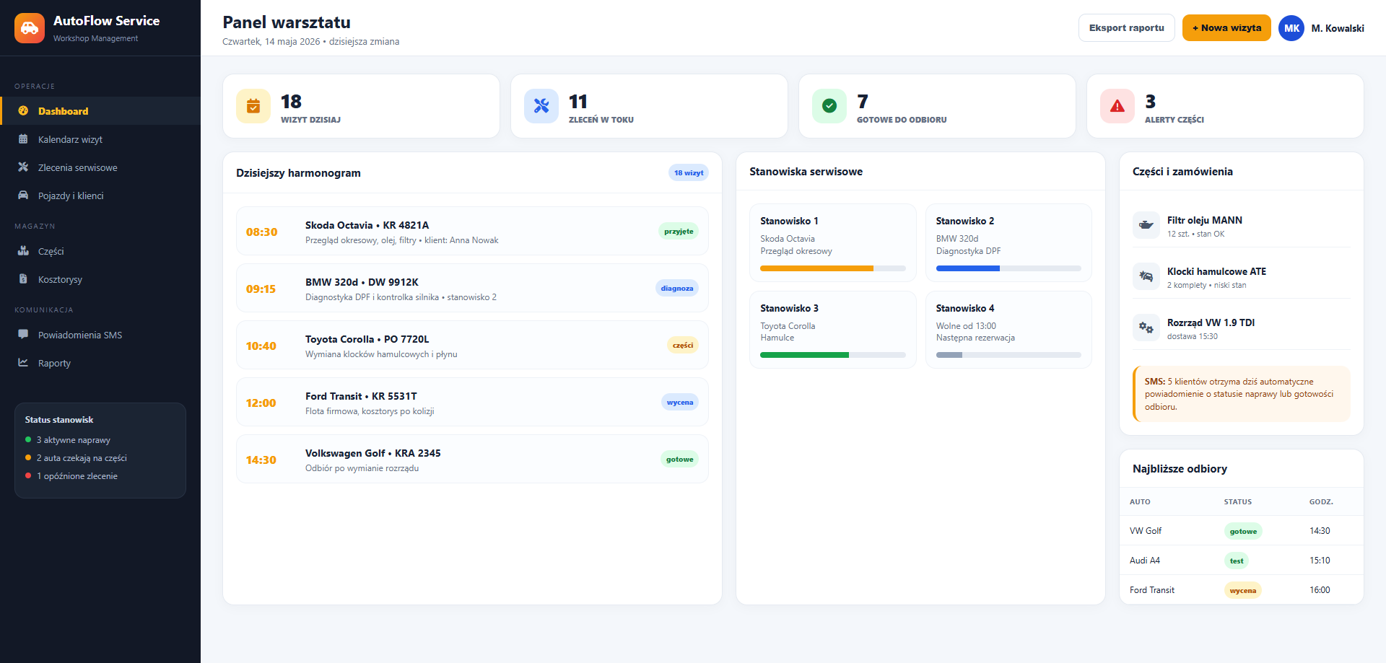Open Części menu item in sidebar
This screenshot has width=1386, height=663.
coord(100,251)
